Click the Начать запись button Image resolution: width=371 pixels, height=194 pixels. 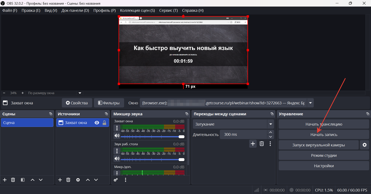pyautogui.click(x=324, y=134)
